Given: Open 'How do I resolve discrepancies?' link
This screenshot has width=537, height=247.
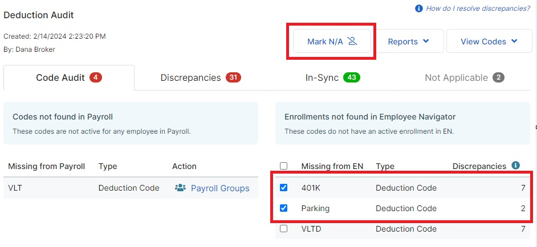Looking at the screenshot, I should [x=478, y=8].
